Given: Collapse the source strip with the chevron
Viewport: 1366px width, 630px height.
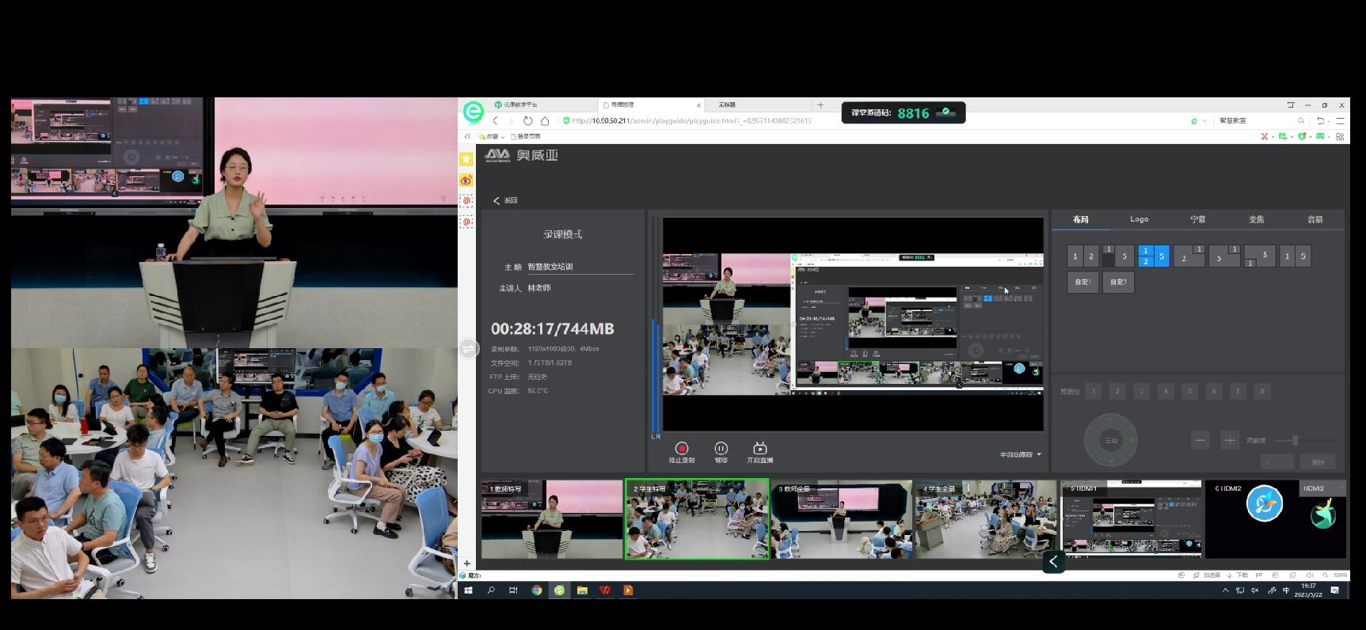Looking at the screenshot, I should pos(1053,562).
